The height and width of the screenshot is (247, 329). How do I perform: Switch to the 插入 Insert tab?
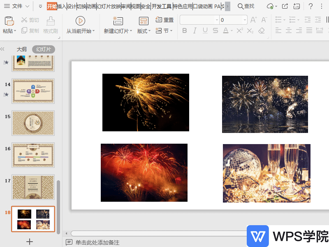point(62,6)
